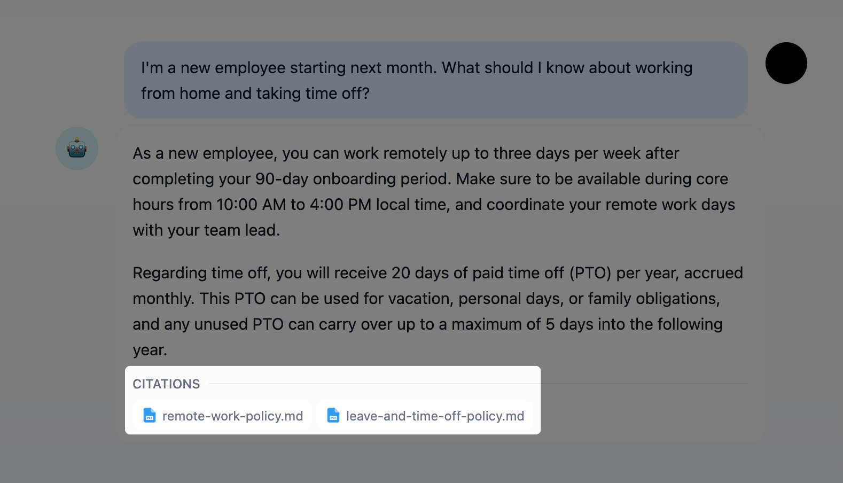
Task: Open the remote-work-policy.md citation
Action: click(x=222, y=416)
